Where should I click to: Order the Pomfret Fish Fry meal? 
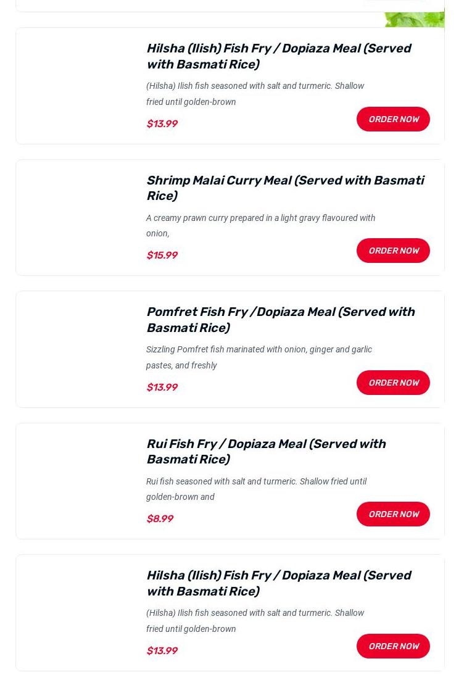pos(393,383)
